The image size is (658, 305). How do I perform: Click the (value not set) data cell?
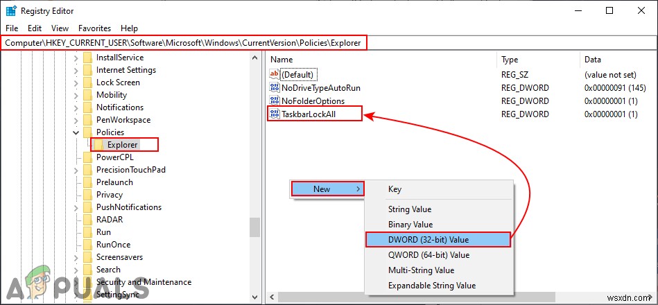[x=611, y=75]
